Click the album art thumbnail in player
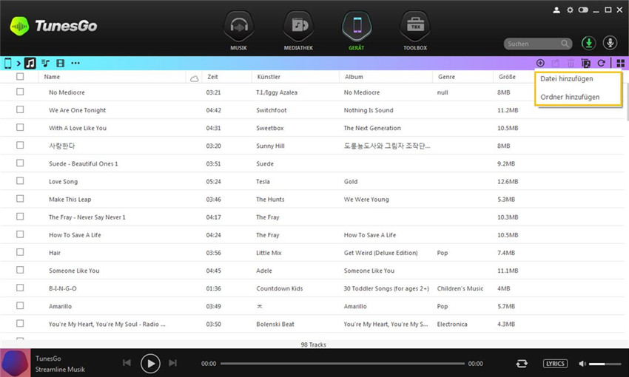The image size is (629, 377). (x=16, y=362)
